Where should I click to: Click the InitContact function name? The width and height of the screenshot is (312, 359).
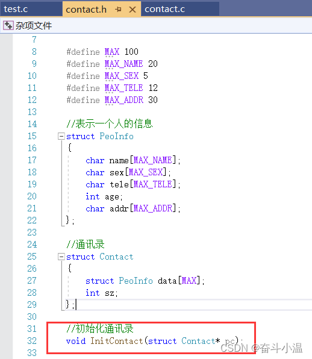(116, 341)
